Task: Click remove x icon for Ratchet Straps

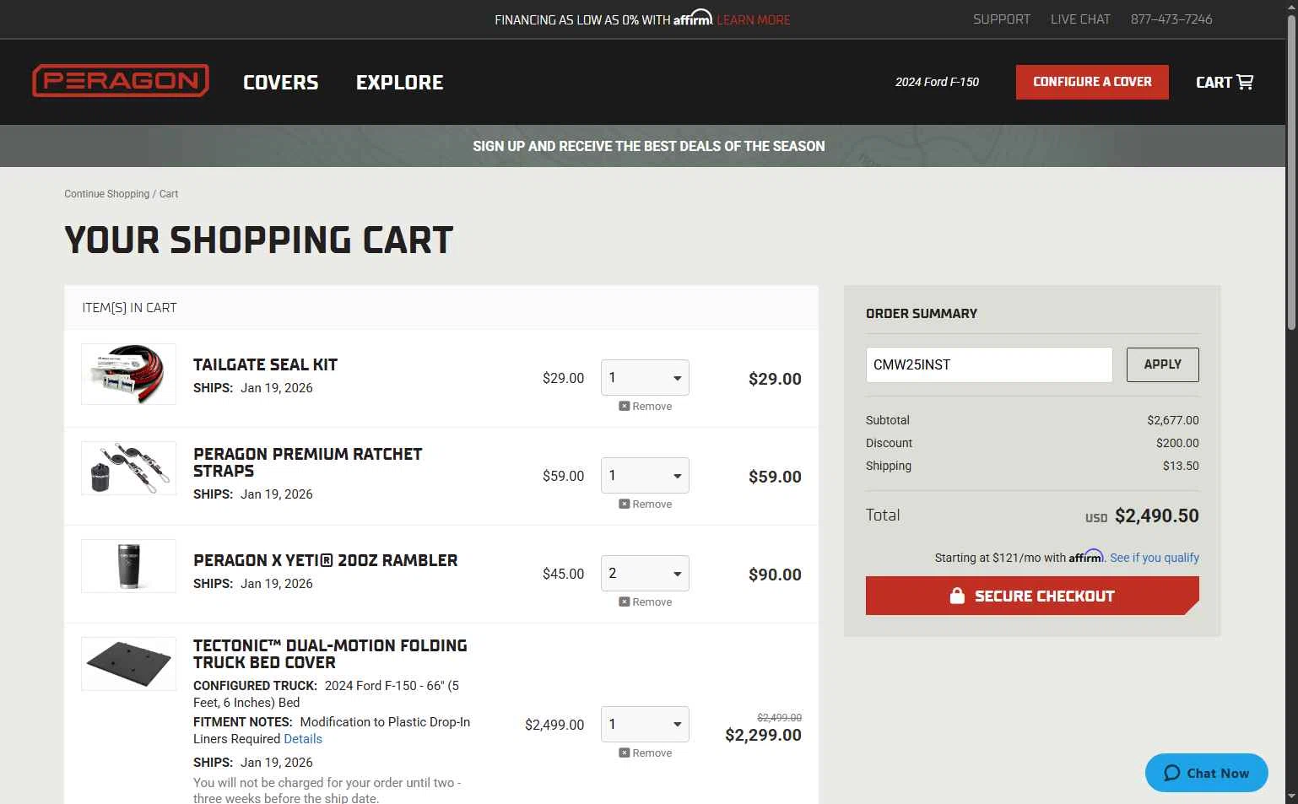Action: [x=625, y=504]
